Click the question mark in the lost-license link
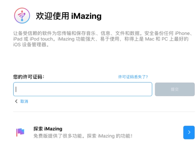196x143 pixels. point(147,77)
